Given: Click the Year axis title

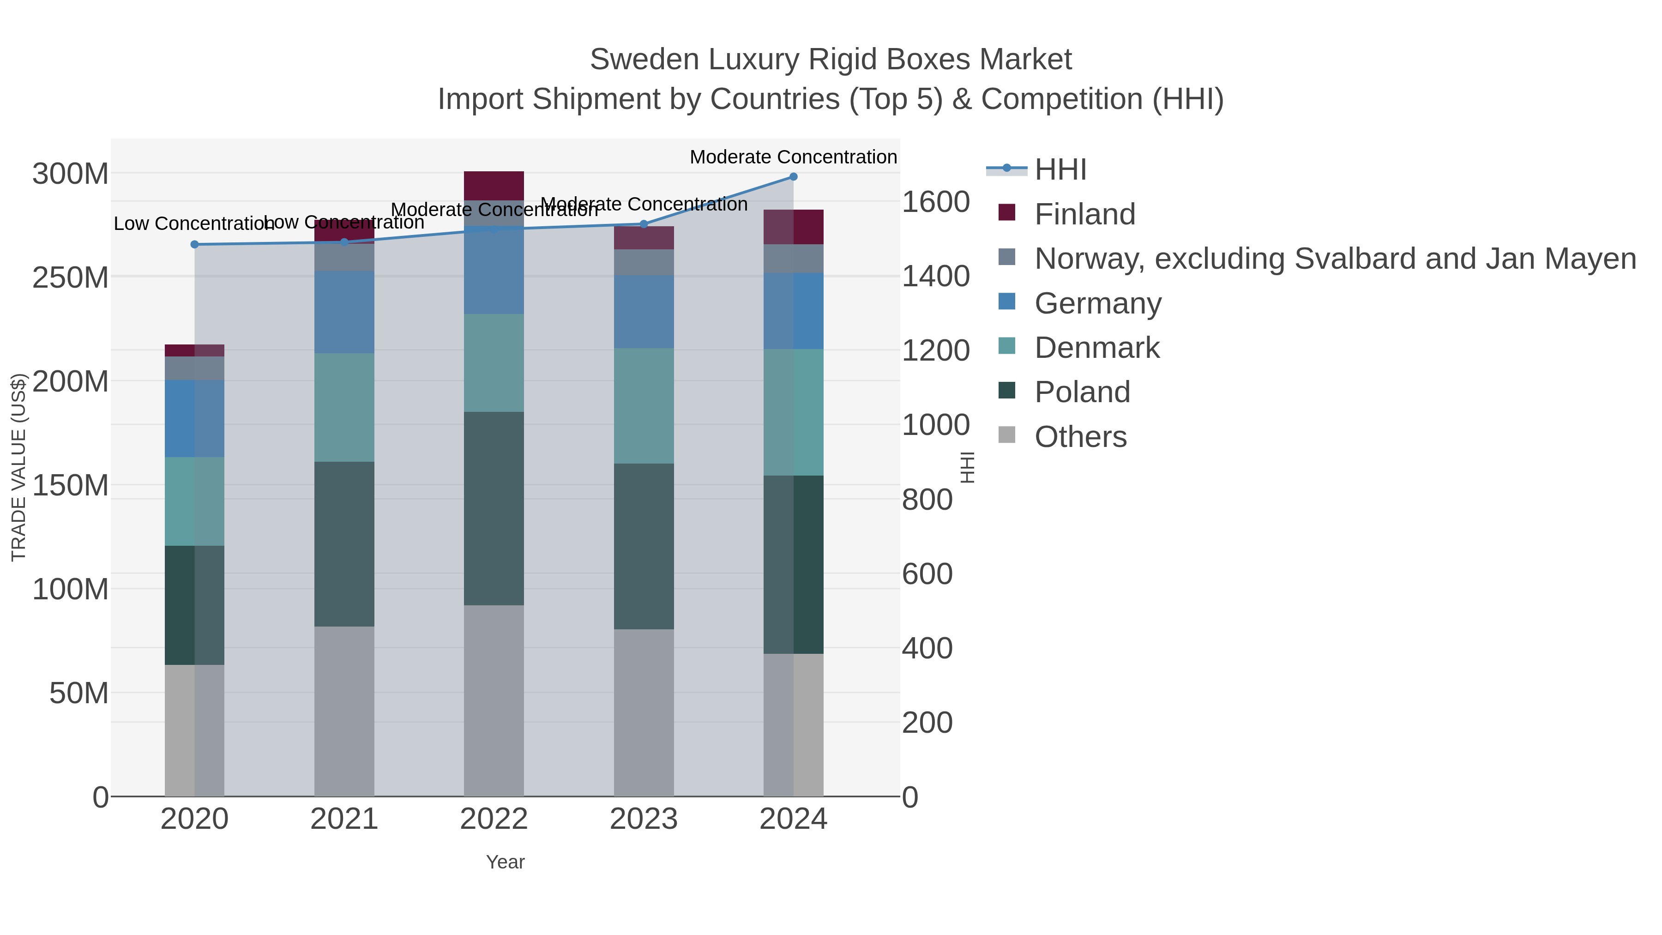Looking at the screenshot, I should pos(506,862).
